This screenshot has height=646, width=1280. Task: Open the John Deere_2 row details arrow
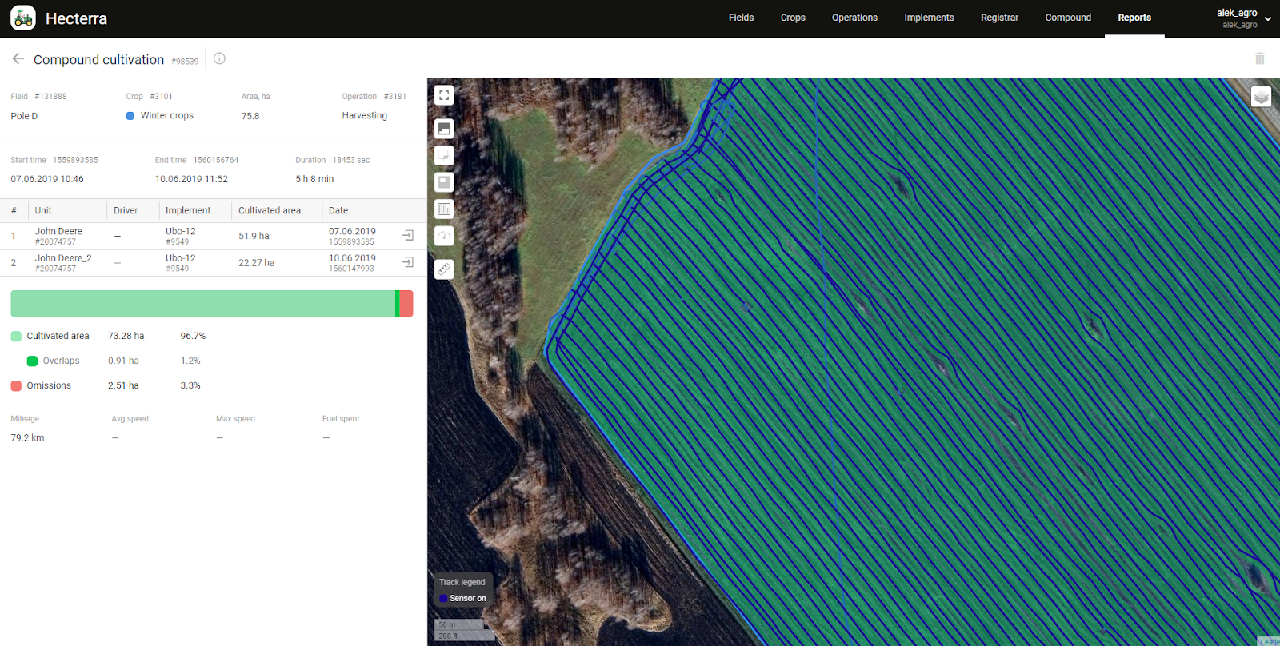click(408, 262)
